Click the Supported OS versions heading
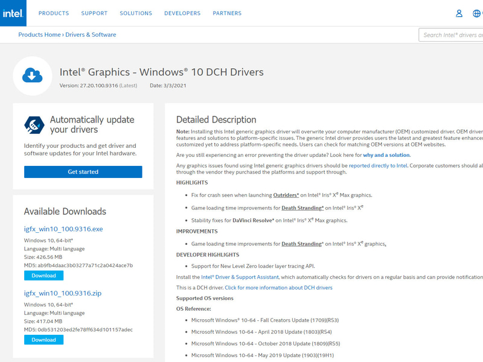The height and width of the screenshot is (362, 483). pos(205,298)
